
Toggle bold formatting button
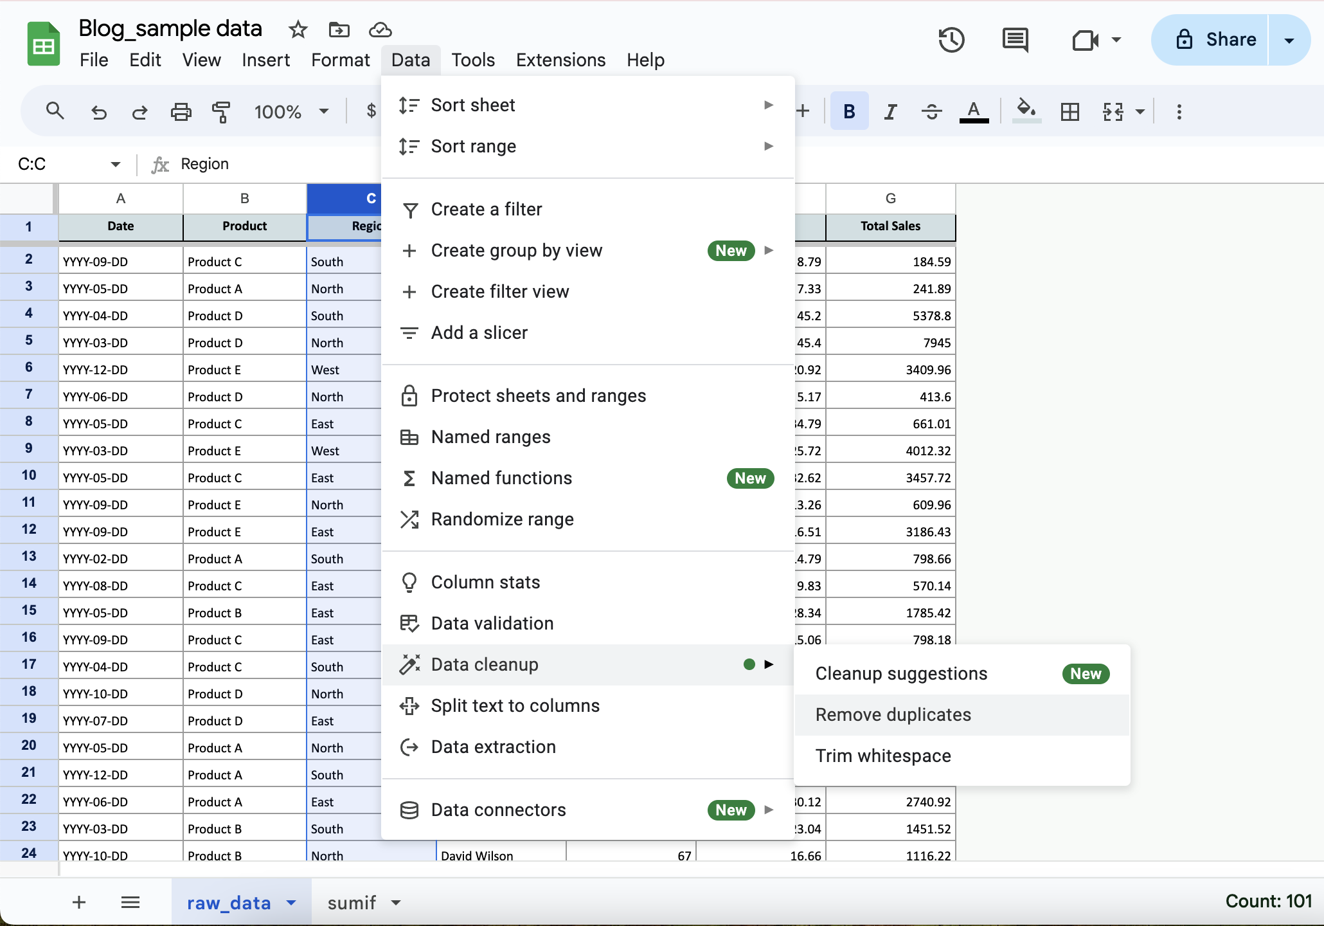pyautogui.click(x=849, y=112)
